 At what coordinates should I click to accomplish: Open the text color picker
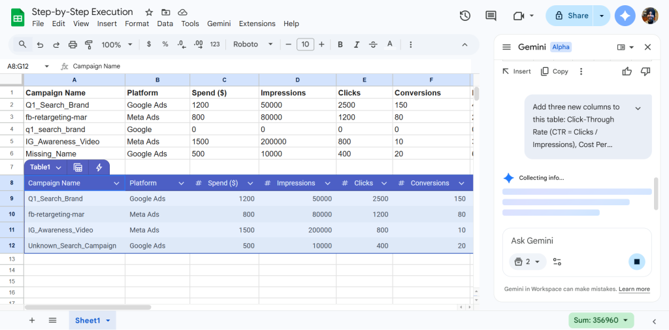tap(390, 44)
